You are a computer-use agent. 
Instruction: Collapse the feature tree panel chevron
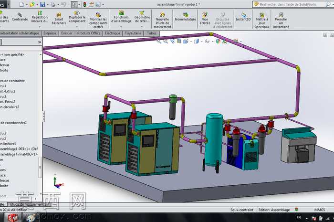[x=40, y=42]
